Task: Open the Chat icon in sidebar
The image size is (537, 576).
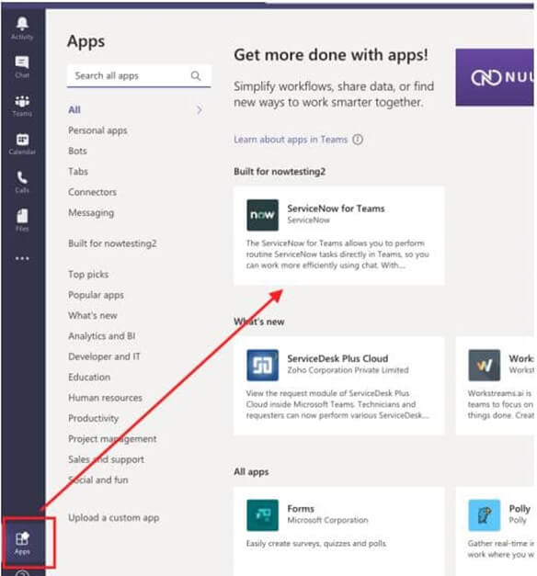Action: (x=22, y=62)
